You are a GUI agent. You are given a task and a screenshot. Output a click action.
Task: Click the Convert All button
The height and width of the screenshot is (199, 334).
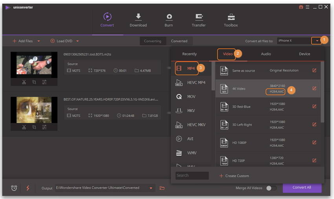[302, 188]
